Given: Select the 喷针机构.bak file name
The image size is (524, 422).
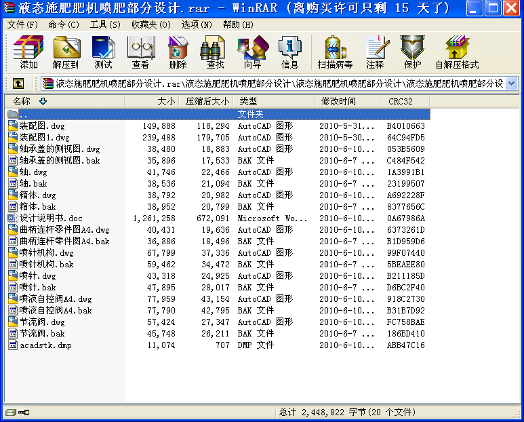Looking at the screenshot, I should [46, 264].
